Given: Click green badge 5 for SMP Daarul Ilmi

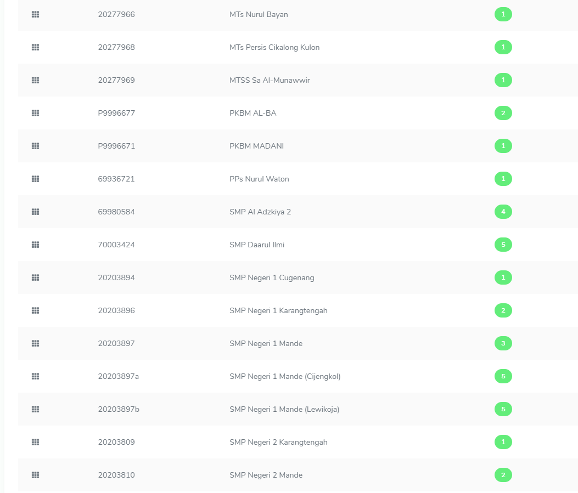Looking at the screenshot, I should point(503,245).
